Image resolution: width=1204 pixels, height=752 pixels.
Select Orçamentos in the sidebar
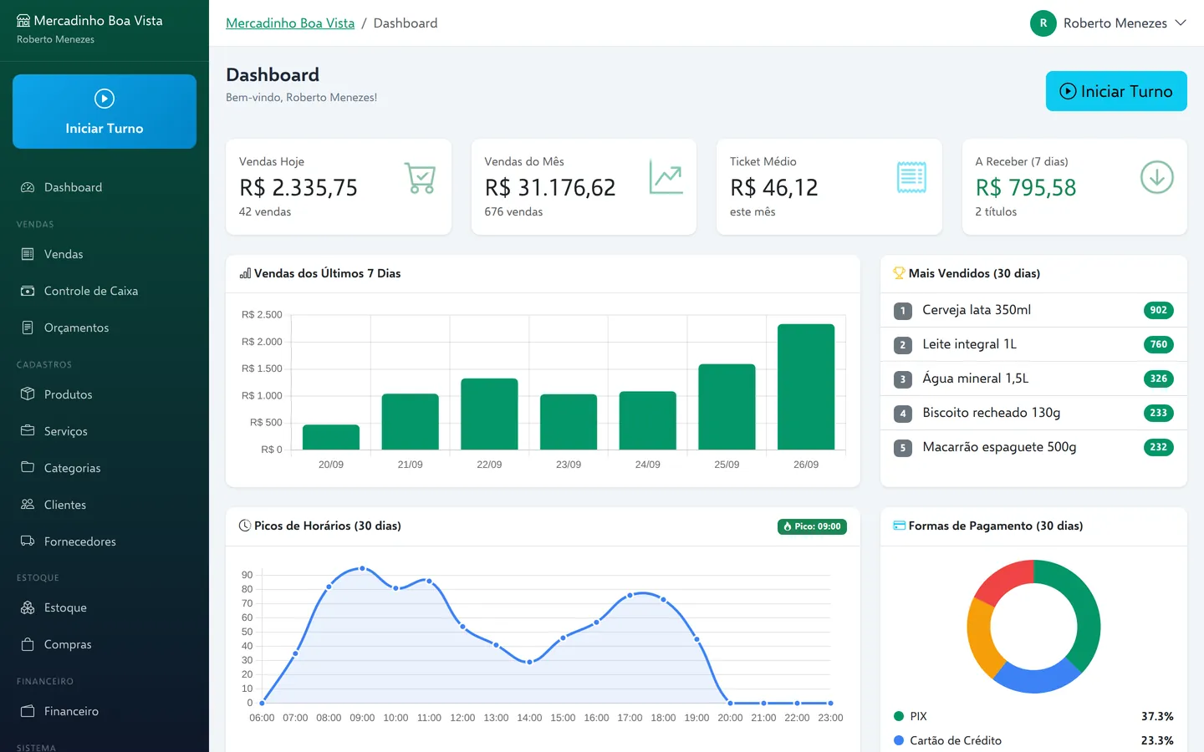(x=105, y=328)
